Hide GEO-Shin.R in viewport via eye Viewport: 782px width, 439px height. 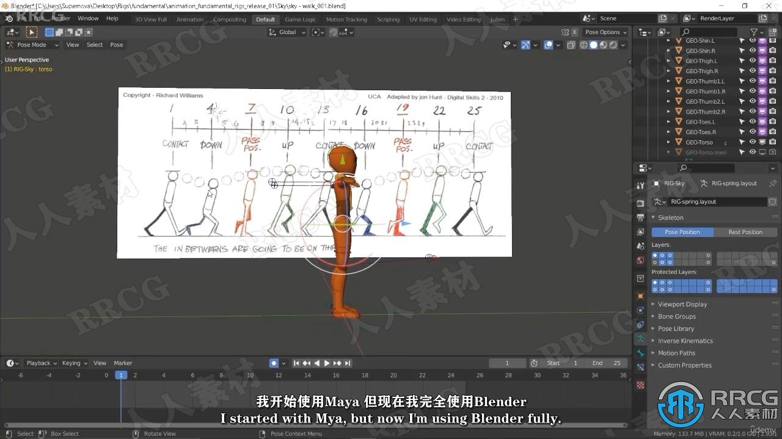(x=753, y=51)
